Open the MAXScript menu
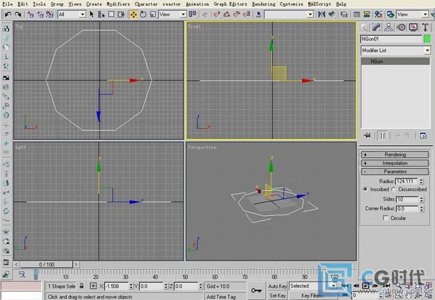 [x=320, y=4]
